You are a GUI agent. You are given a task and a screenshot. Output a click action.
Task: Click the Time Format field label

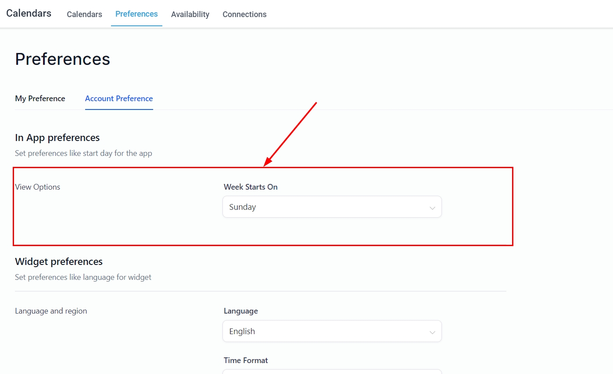246,360
